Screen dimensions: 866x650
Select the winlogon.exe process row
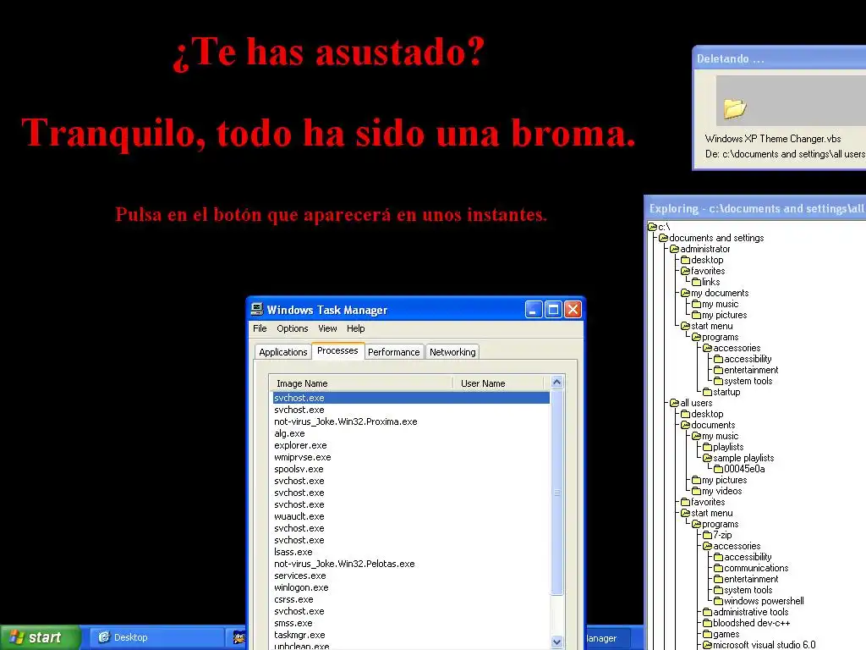[411, 587]
